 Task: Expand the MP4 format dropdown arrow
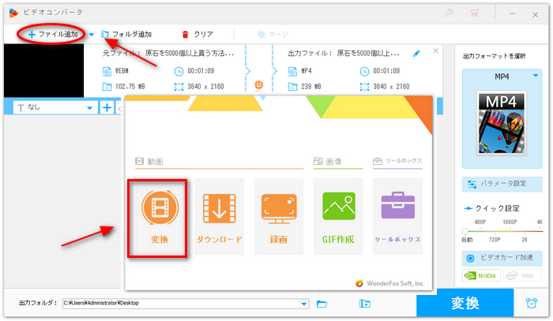(x=536, y=76)
